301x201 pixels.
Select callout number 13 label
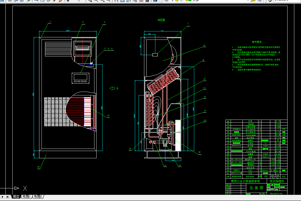point(205,111)
